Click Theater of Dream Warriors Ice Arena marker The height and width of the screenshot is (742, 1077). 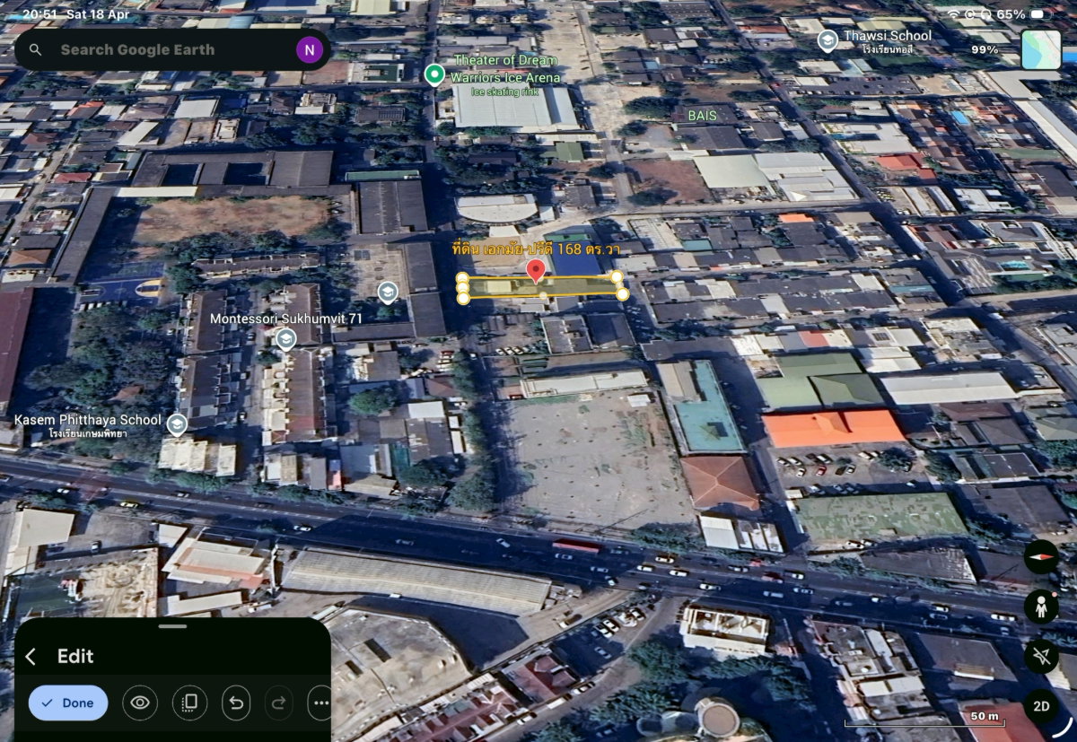[x=434, y=74]
